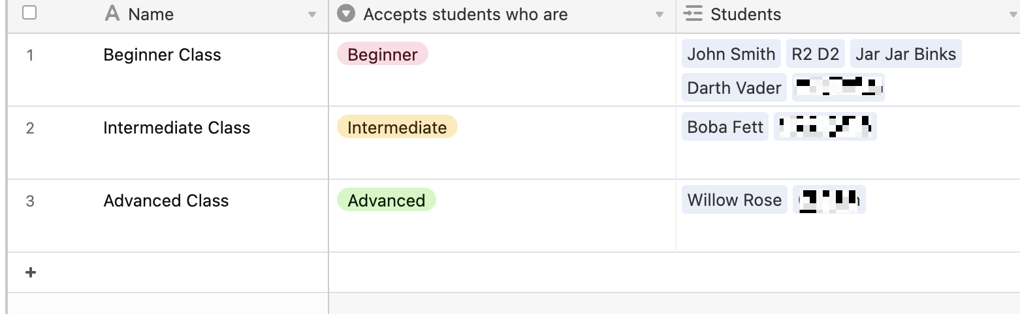Select row number 3 for Advanced Class
The height and width of the screenshot is (314, 1020).
pos(30,200)
